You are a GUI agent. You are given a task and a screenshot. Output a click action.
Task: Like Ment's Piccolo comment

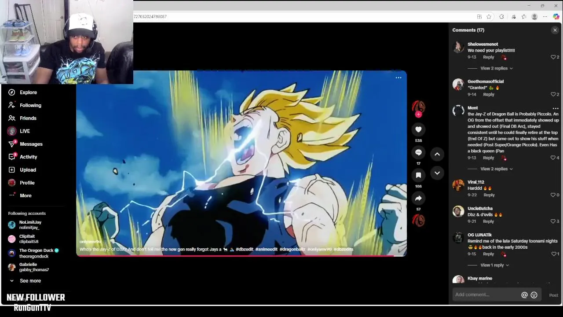pos(553,158)
